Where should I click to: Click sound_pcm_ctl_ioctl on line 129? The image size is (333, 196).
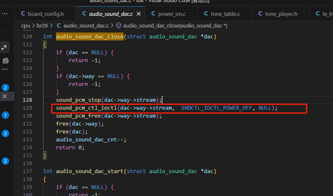86,108
